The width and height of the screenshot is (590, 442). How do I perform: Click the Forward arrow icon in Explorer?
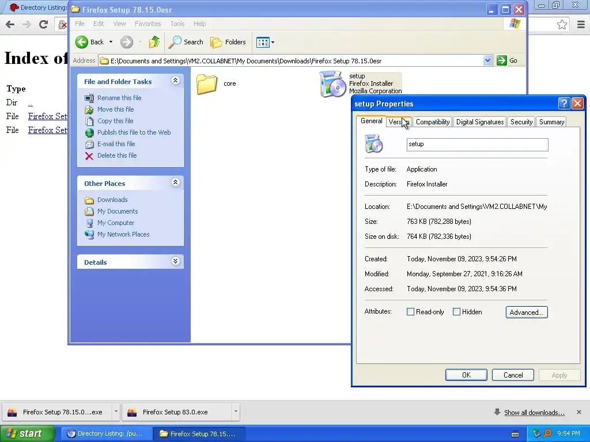point(127,42)
